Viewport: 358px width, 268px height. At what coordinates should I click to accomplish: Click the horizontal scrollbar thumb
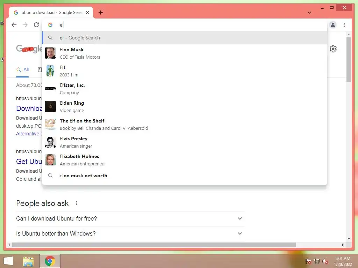(x=154, y=245)
